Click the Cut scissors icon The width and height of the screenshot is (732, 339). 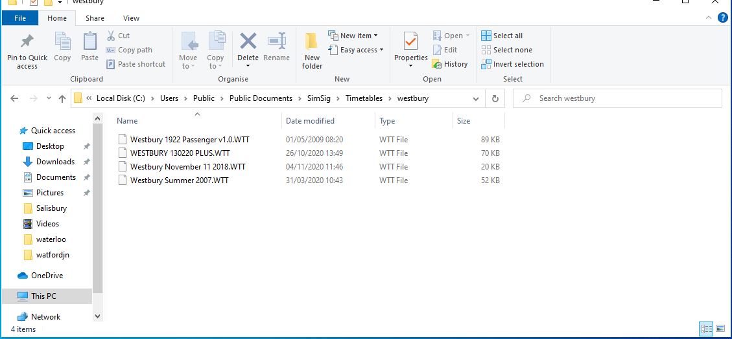pyautogui.click(x=111, y=36)
